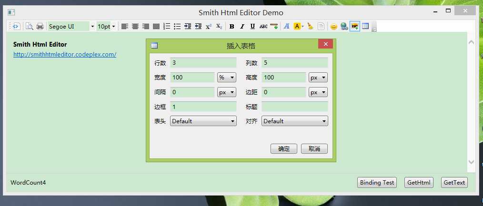Open smithhtmleditor.codeplex.com link

[65, 55]
